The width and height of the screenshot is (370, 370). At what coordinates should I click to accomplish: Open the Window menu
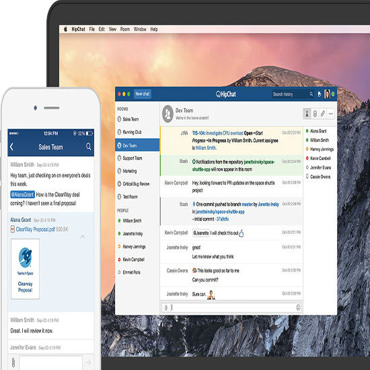[140, 29]
